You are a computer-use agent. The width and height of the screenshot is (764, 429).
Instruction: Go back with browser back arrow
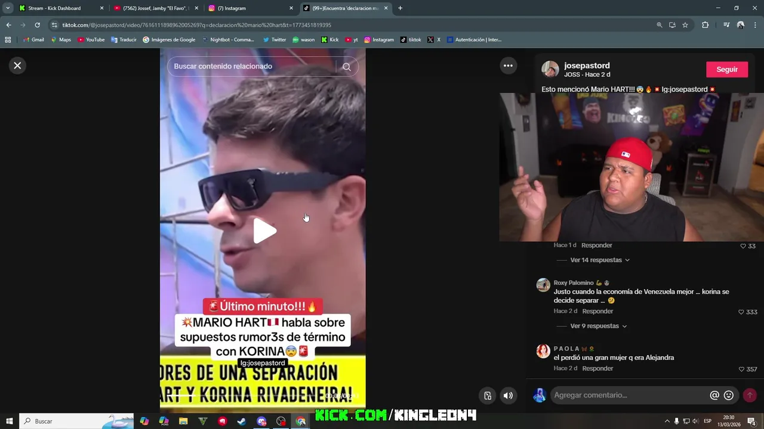[8, 25]
